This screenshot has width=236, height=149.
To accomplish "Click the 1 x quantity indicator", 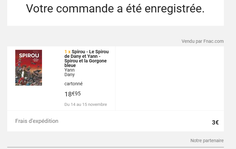I will click(67, 52).
